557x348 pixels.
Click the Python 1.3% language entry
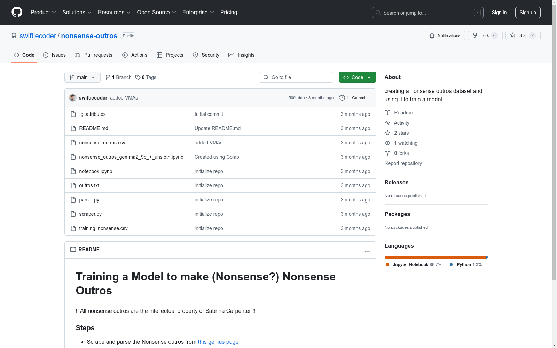click(466, 264)
